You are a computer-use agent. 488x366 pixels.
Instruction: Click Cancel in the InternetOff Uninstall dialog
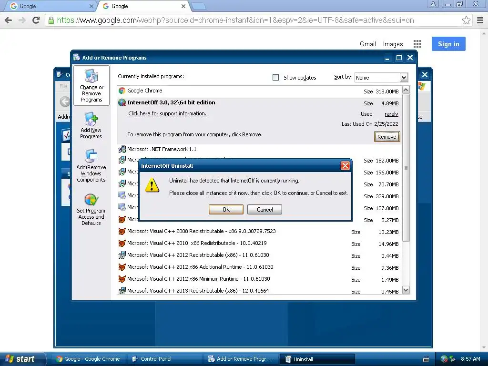click(x=264, y=210)
